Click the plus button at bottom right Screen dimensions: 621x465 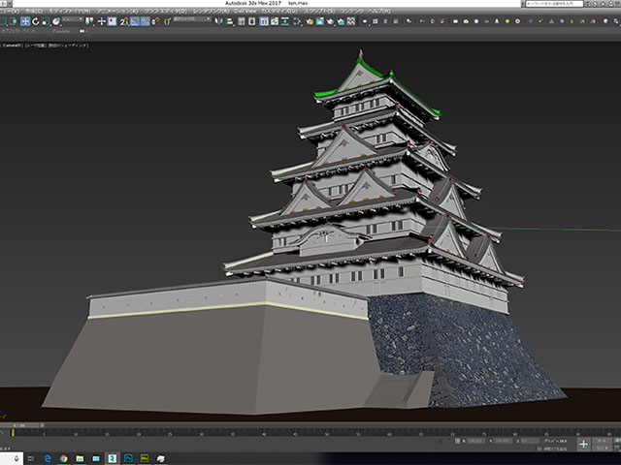(x=583, y=443)
